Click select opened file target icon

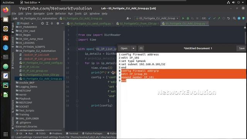coord(42,23)
